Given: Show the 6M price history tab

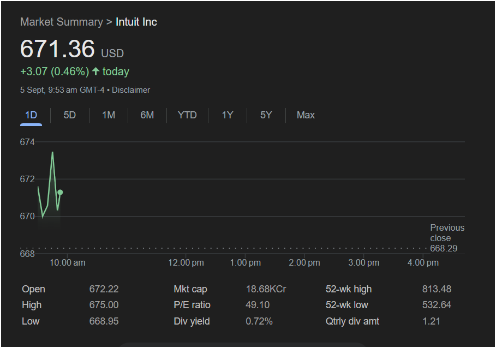Looking at the screenshot, I should pos(147,115).
